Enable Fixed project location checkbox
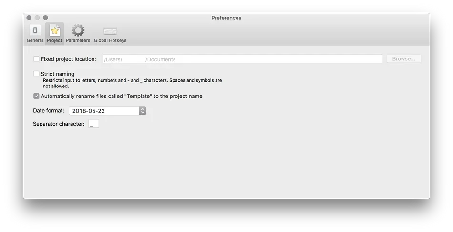 click(36, 59)
